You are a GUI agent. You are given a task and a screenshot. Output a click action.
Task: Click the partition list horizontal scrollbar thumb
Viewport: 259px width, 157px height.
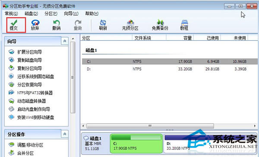point(150,126)
